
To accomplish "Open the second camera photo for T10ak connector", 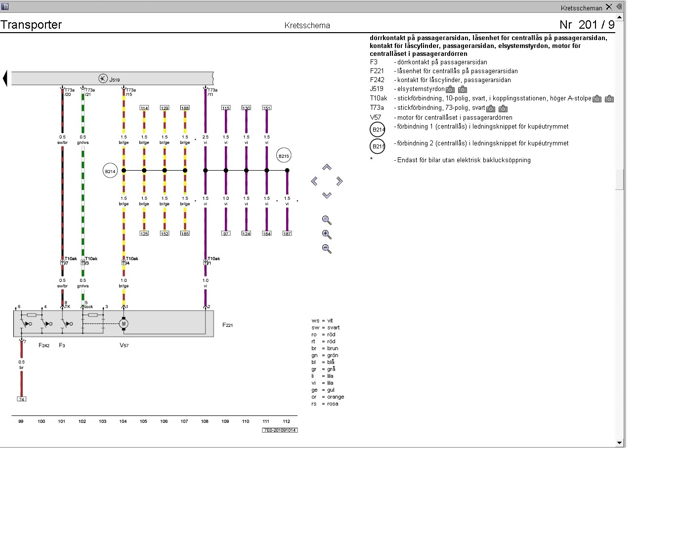I will (609, 99).
